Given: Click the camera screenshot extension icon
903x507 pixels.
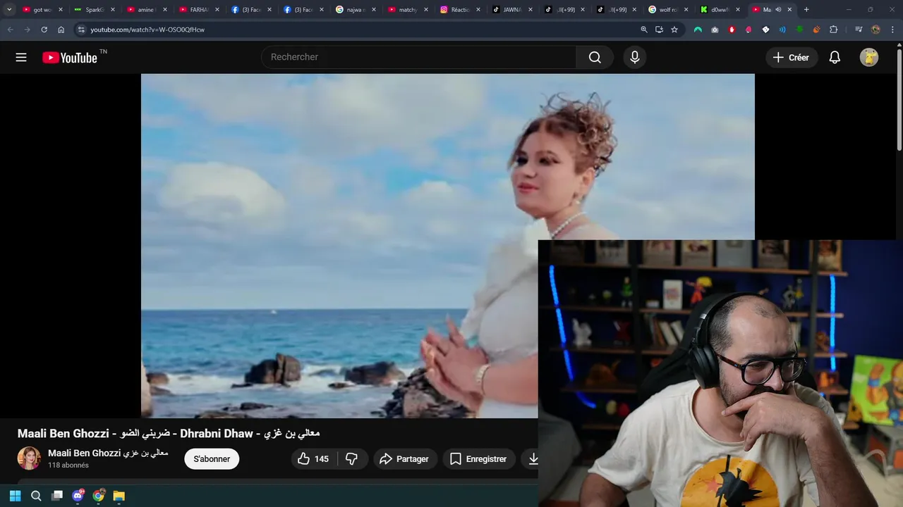Looking at the screenshot, I should [x=715, y=30].
